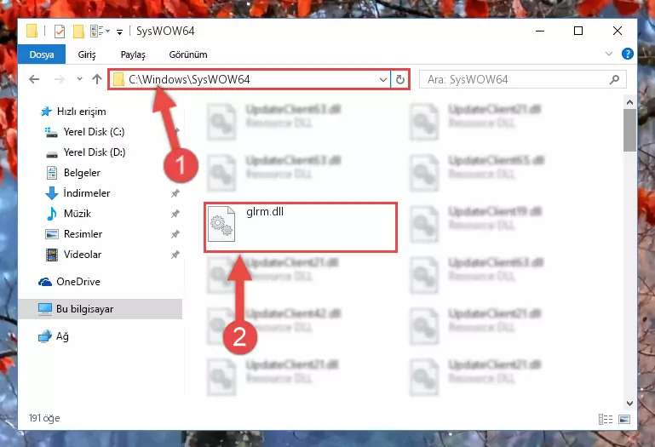Click the Ara: SysWOW64 search box
This screenshot has width=655, height=447.
(523, 79)
